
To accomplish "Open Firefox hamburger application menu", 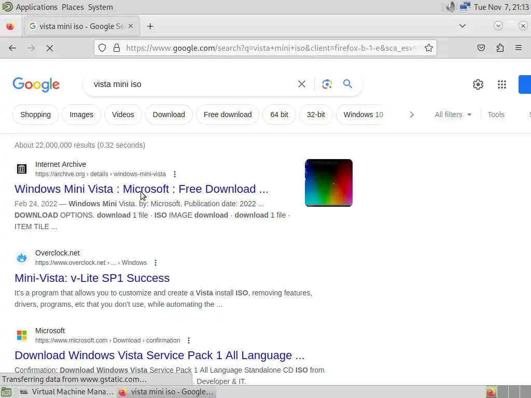I will click(519, 48).
